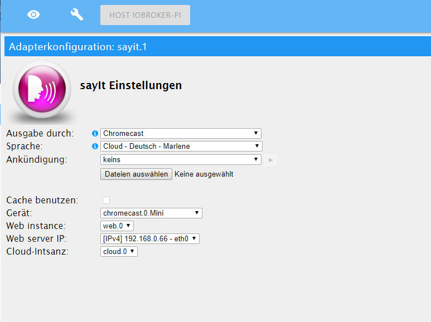Image resolution: width=431 pixels, height=322 pixels.
Task: Open the Gerät chromecast.0.Mini dropdown
Action: coord(151,213)
